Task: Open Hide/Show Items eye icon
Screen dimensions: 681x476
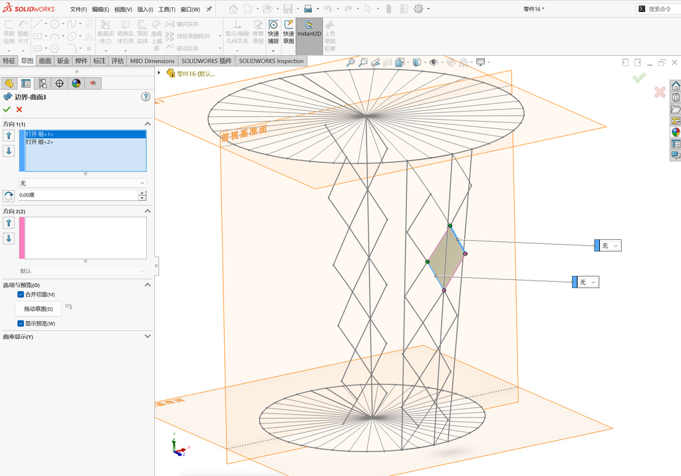Action: pyautogui.click(x=434, y=62)
